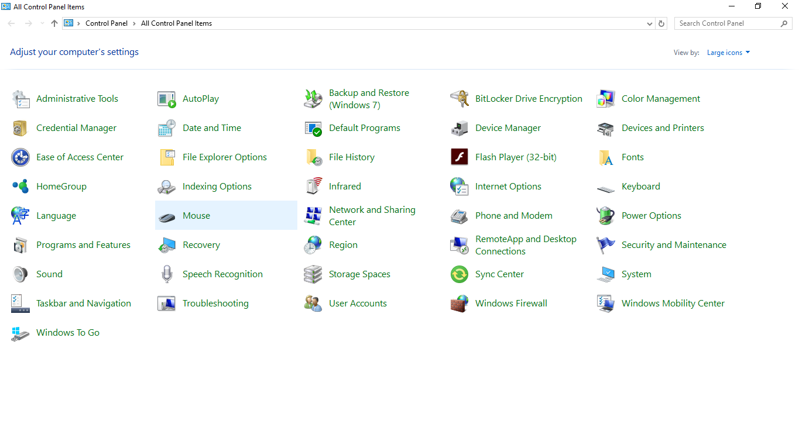The width and height of the screenshot is (799, 424).
Task: Open the Device Manager icon
Action: click(x=459, y=128)
